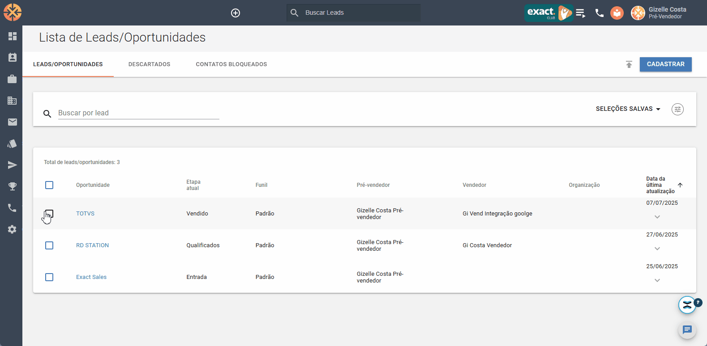Image resolution: width=707 pixels, height=346 pixels.
Task: Open the chat message floating button
Action: pyautogui.click(x=687, y=330)
